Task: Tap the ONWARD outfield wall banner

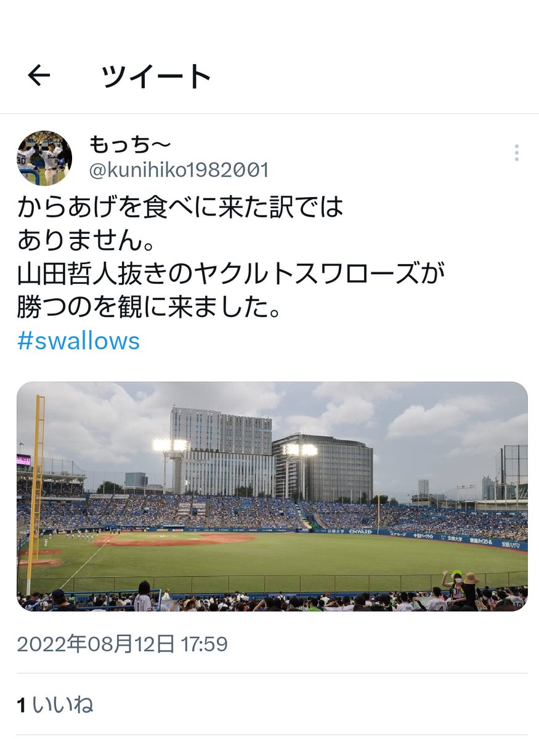Action: [x=360, y=531]
